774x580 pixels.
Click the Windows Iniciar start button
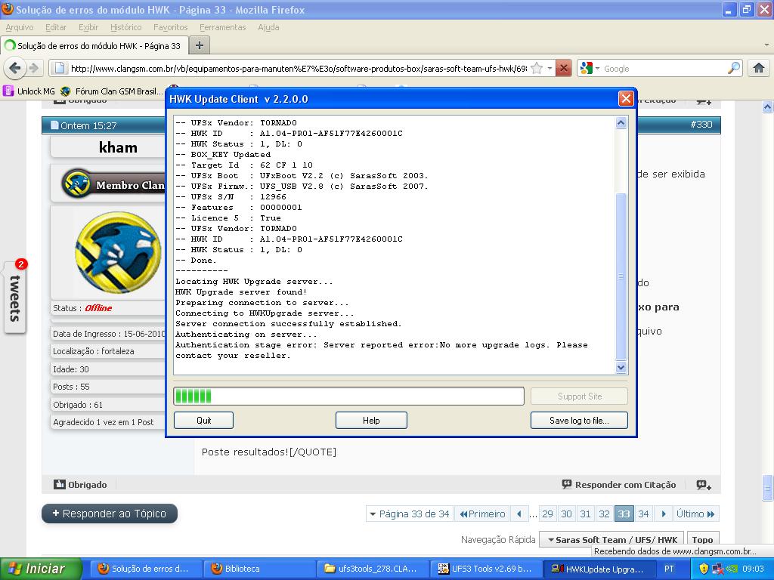(41, 569)
